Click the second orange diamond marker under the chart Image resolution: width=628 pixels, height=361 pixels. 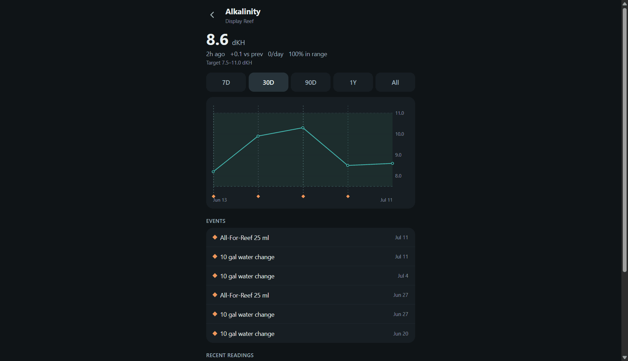pos(258,196)
